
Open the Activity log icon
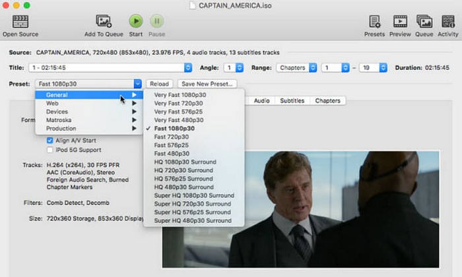pos(448,22)
